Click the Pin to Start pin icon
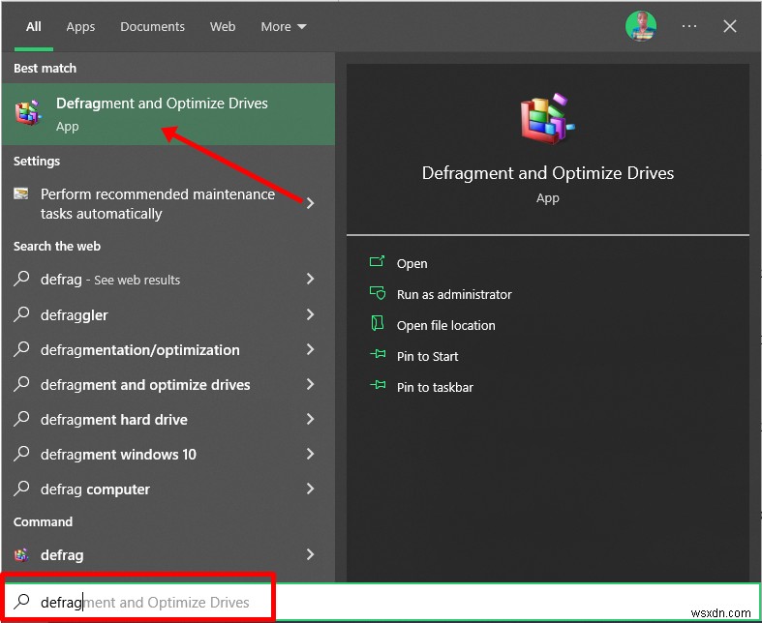762x623 pixels. (x=378, y=354)
